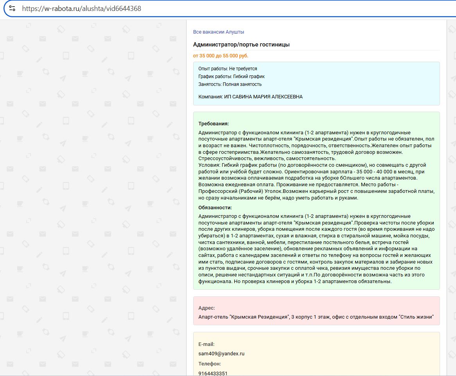Click the 'Адрес:' label
The width and height of the screenshot is (456, 376).
206,308
